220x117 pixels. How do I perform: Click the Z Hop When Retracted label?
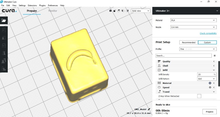[169, 96]
